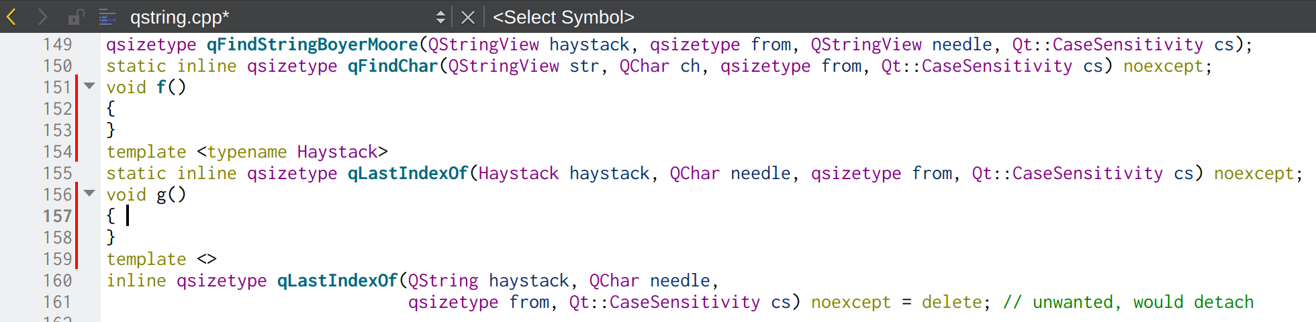
Task: Click the up/down arrows of the file selector
Action: click(440, 17)
